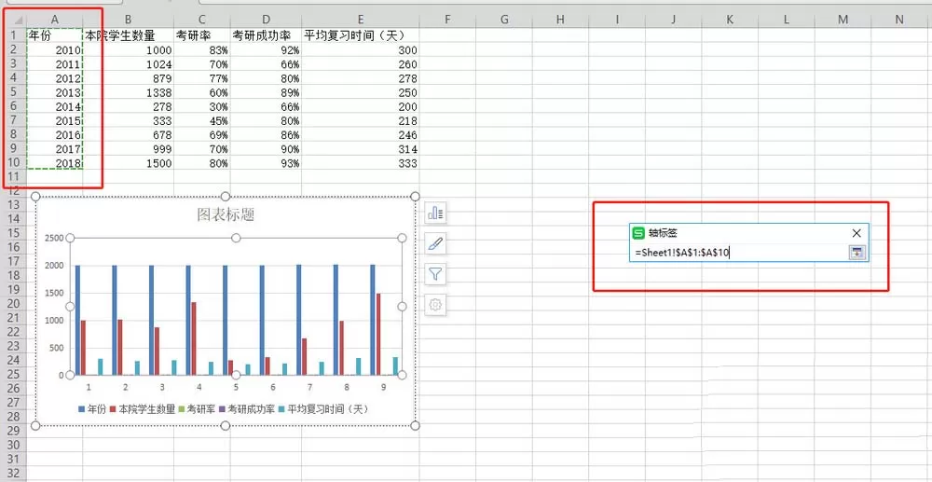
Task: Click the 平均复习时间(天) header cell
Action: [x=360, y=35]
